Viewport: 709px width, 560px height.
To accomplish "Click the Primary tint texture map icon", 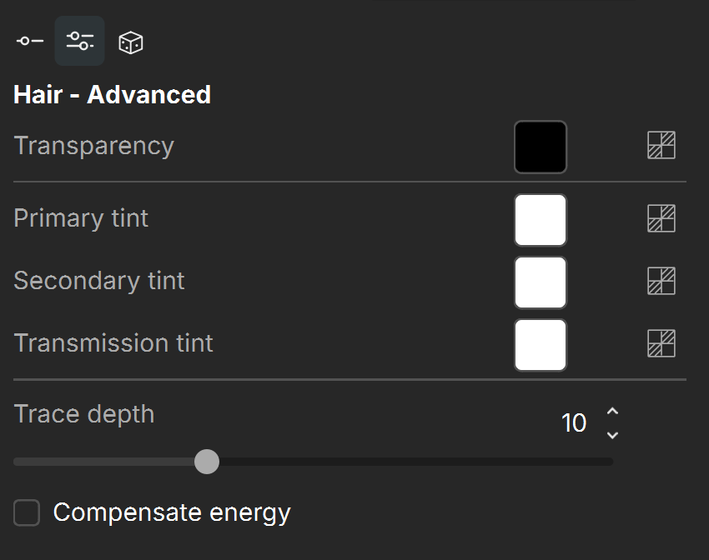I will (x=661, y=218).
